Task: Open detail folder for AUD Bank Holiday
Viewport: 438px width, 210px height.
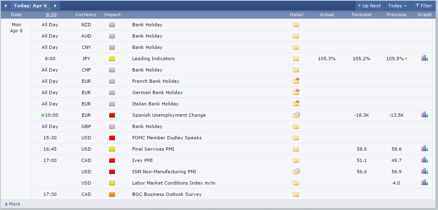Action: (x=296, y=36)
